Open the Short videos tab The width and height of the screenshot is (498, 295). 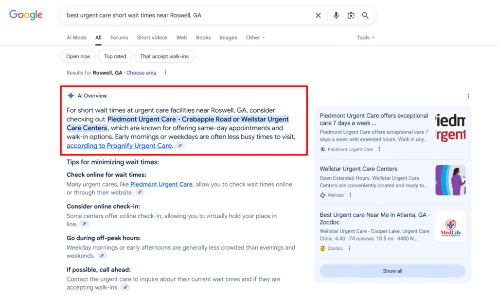coord(152,37)
